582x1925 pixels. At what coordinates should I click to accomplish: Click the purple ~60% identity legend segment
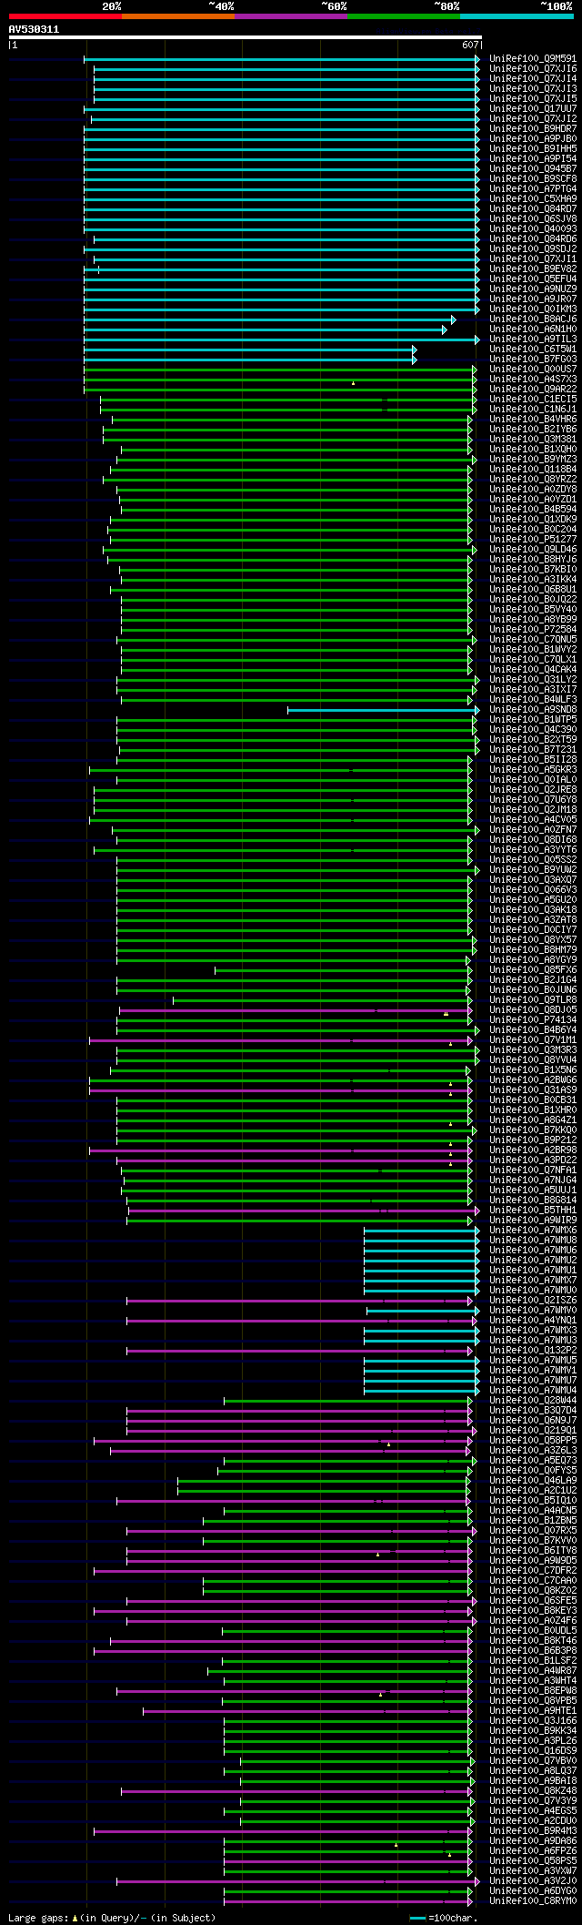(291, 15)
